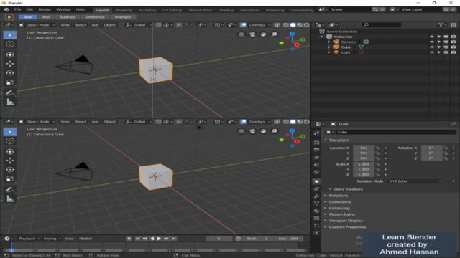This screenshot has width=460, height=258.
Task: Jump to the timeline end frame
Action: pyautogui.click(x=174, y=239)
